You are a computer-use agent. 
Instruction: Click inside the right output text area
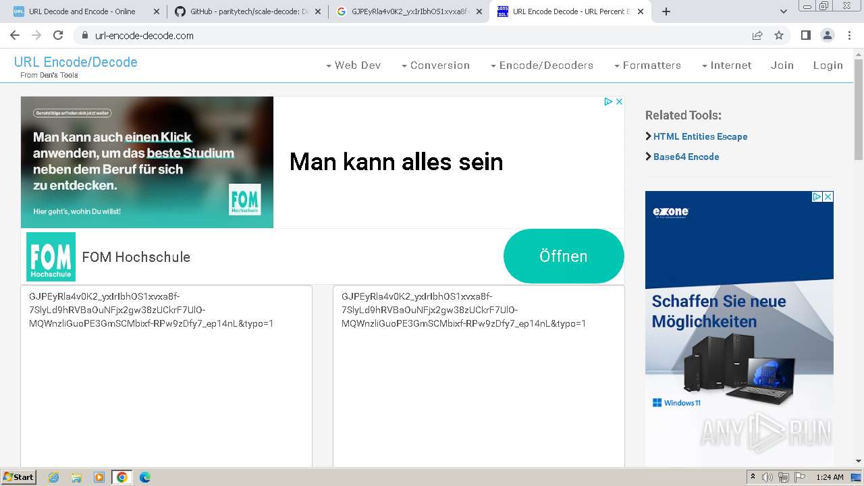pyautogui.click(x=479, y=376)
